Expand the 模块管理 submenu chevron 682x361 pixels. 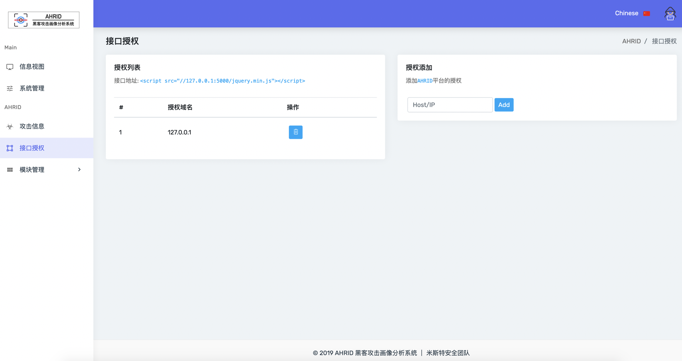(79, 170)
